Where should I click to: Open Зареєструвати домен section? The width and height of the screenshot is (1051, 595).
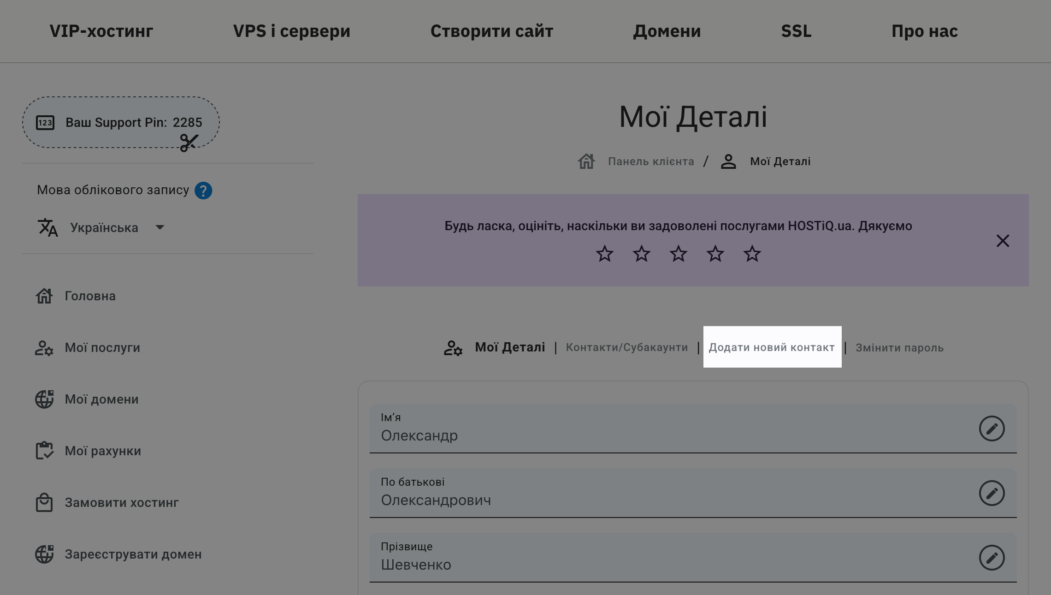133,554
